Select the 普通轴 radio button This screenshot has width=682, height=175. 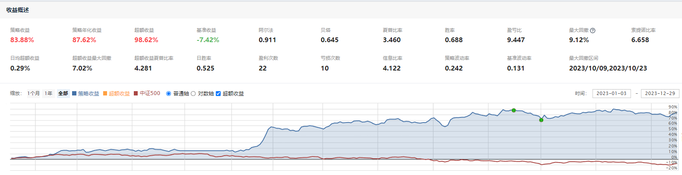coord(169,93)
